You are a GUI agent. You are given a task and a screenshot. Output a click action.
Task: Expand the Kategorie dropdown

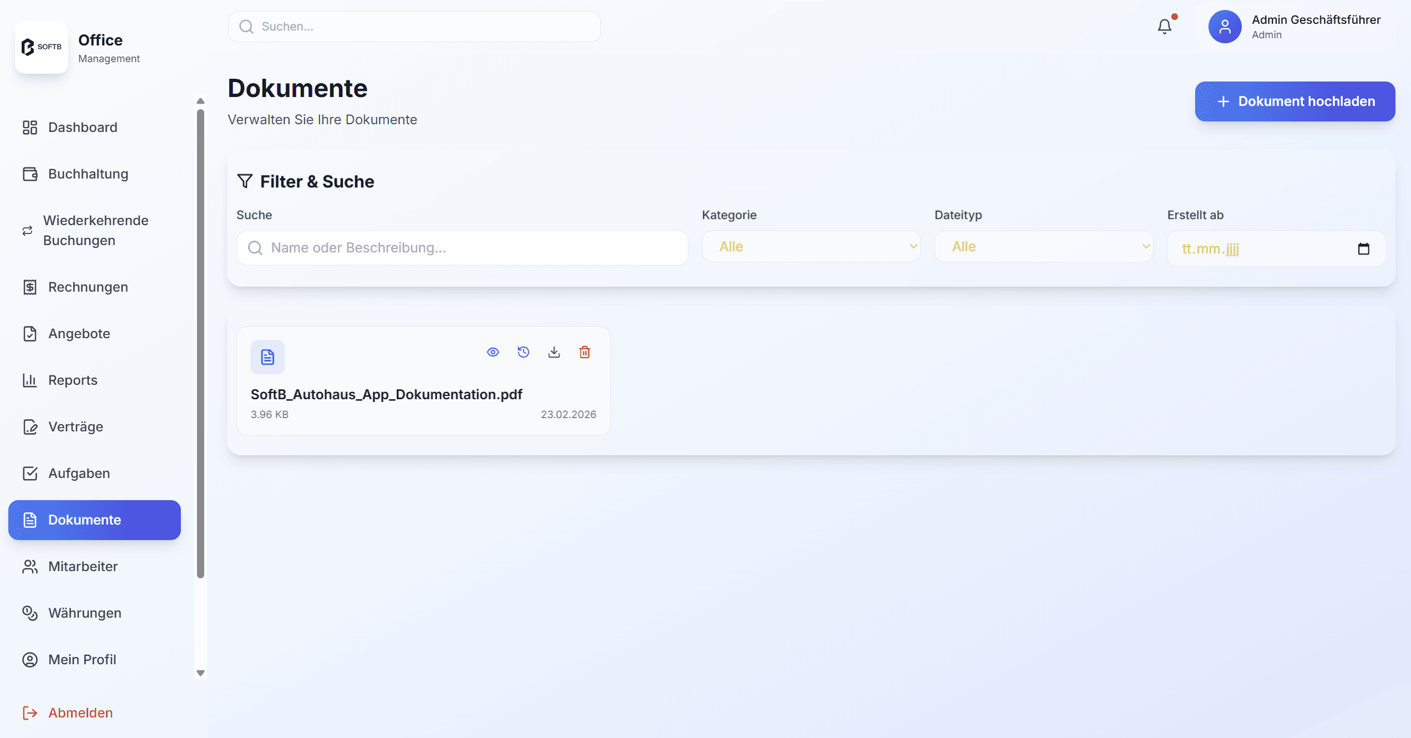coord(811,247)
